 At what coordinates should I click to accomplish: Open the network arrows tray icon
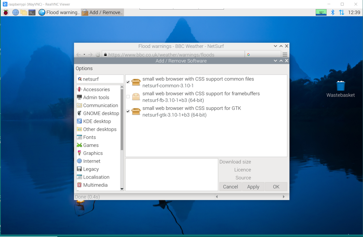click(x=342, y=12)
